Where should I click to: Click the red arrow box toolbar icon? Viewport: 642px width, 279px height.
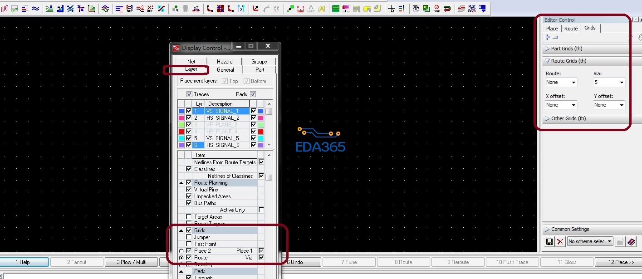point(255,9)
